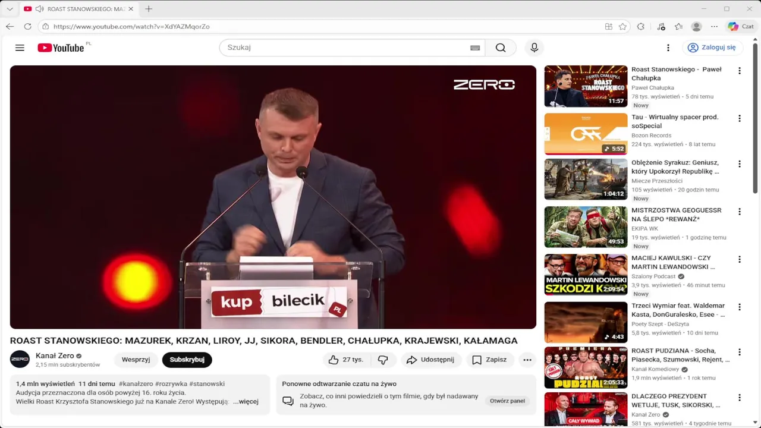View site information lock icon
This screenshot has height=428, width=761.
(x=45, y=26)
